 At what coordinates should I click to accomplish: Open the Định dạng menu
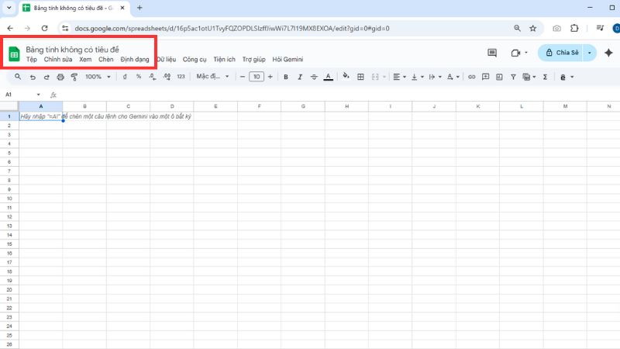coord(134,59)
